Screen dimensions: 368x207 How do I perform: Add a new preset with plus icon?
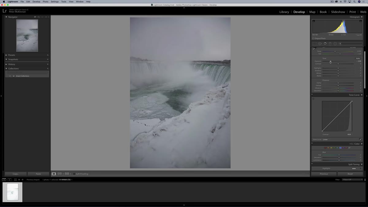tap(48, 55)
